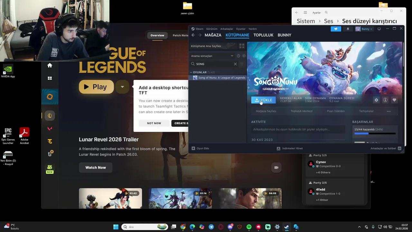The width and height of the screenshot is (412, 232).
Task: Select the Patch Notes tab
Action: (180, 35)
